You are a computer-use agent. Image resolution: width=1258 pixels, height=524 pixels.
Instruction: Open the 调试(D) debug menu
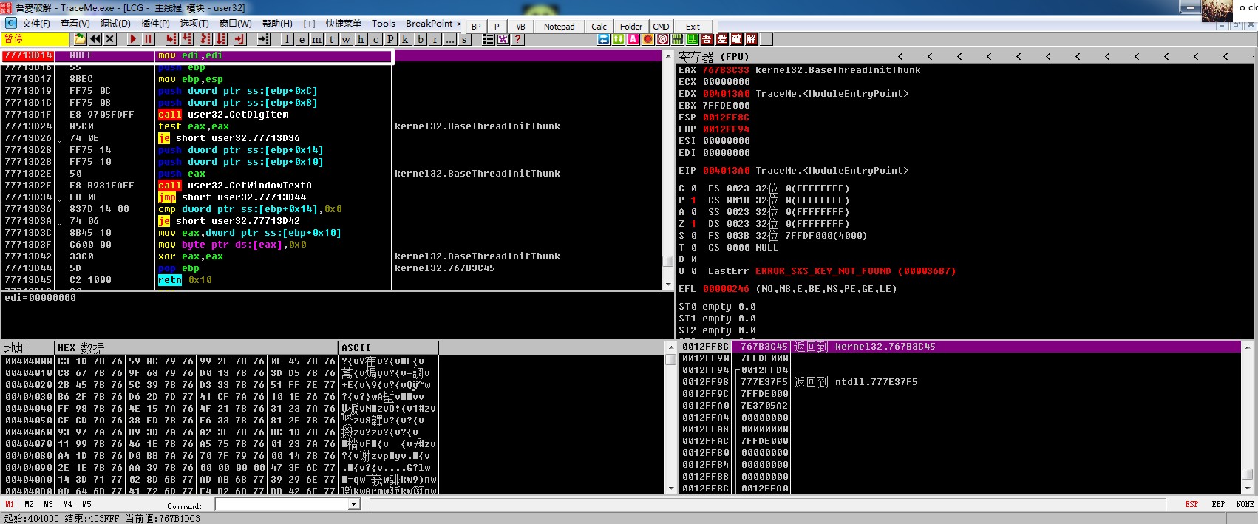tap(115, 24)
